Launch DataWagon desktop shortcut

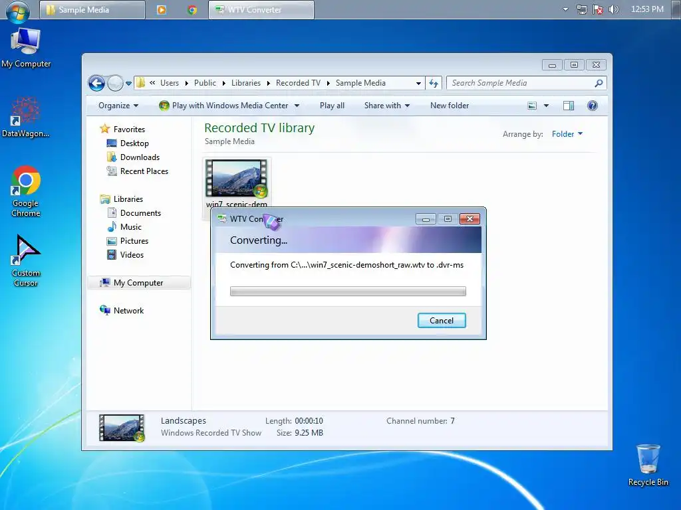click(x=26, y=117)
